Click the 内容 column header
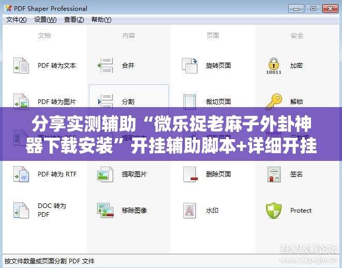342x268 pixels. pos(129,35)
